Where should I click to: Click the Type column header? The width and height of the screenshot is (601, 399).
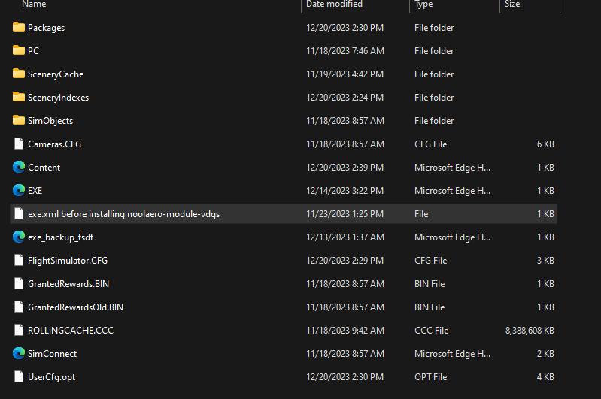pos(423,5)
